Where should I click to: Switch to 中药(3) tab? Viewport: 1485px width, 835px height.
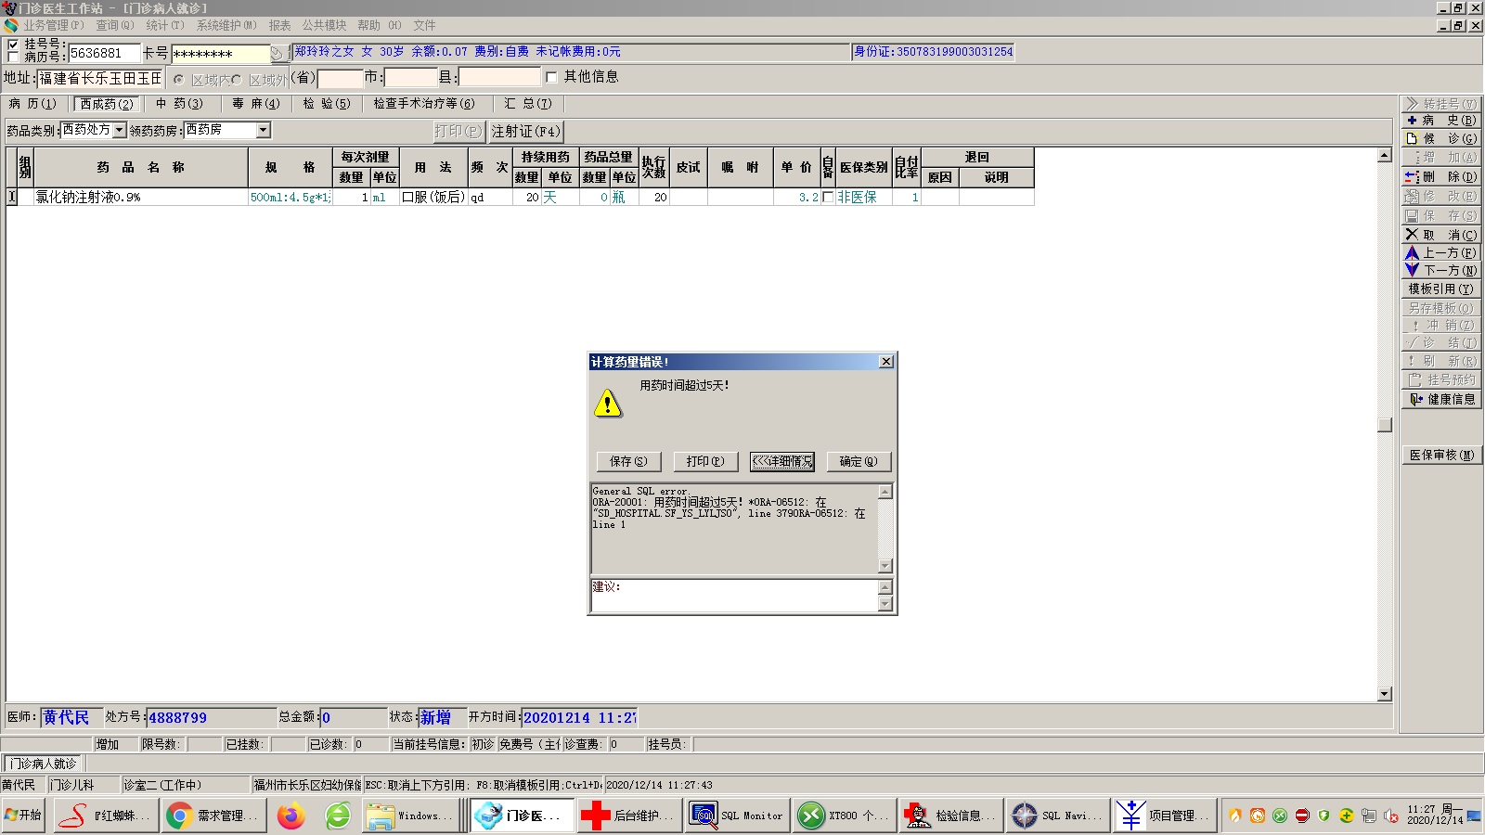click(x=179, y=104)
